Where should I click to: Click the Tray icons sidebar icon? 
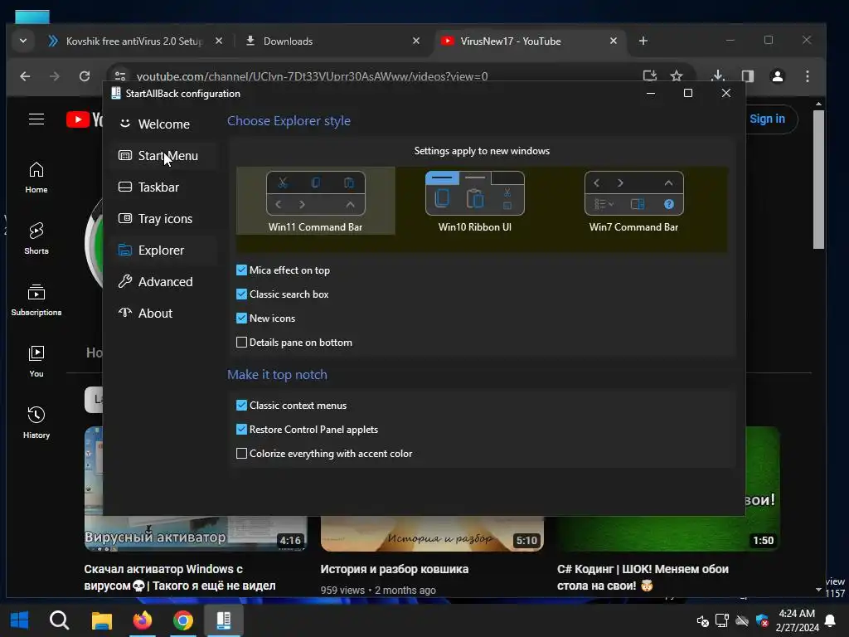pos(125,218)
